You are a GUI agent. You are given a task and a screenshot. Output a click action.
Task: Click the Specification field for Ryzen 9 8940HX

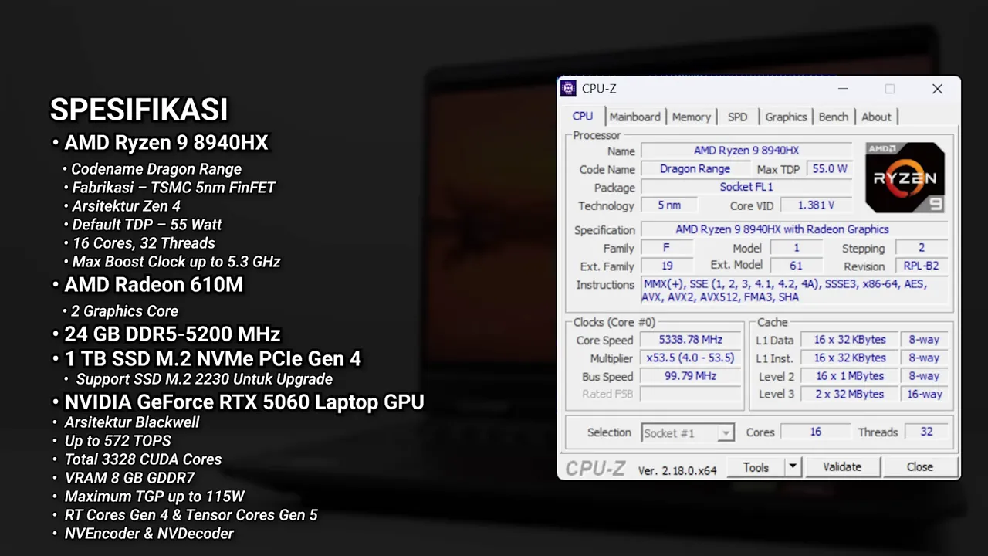782,229
